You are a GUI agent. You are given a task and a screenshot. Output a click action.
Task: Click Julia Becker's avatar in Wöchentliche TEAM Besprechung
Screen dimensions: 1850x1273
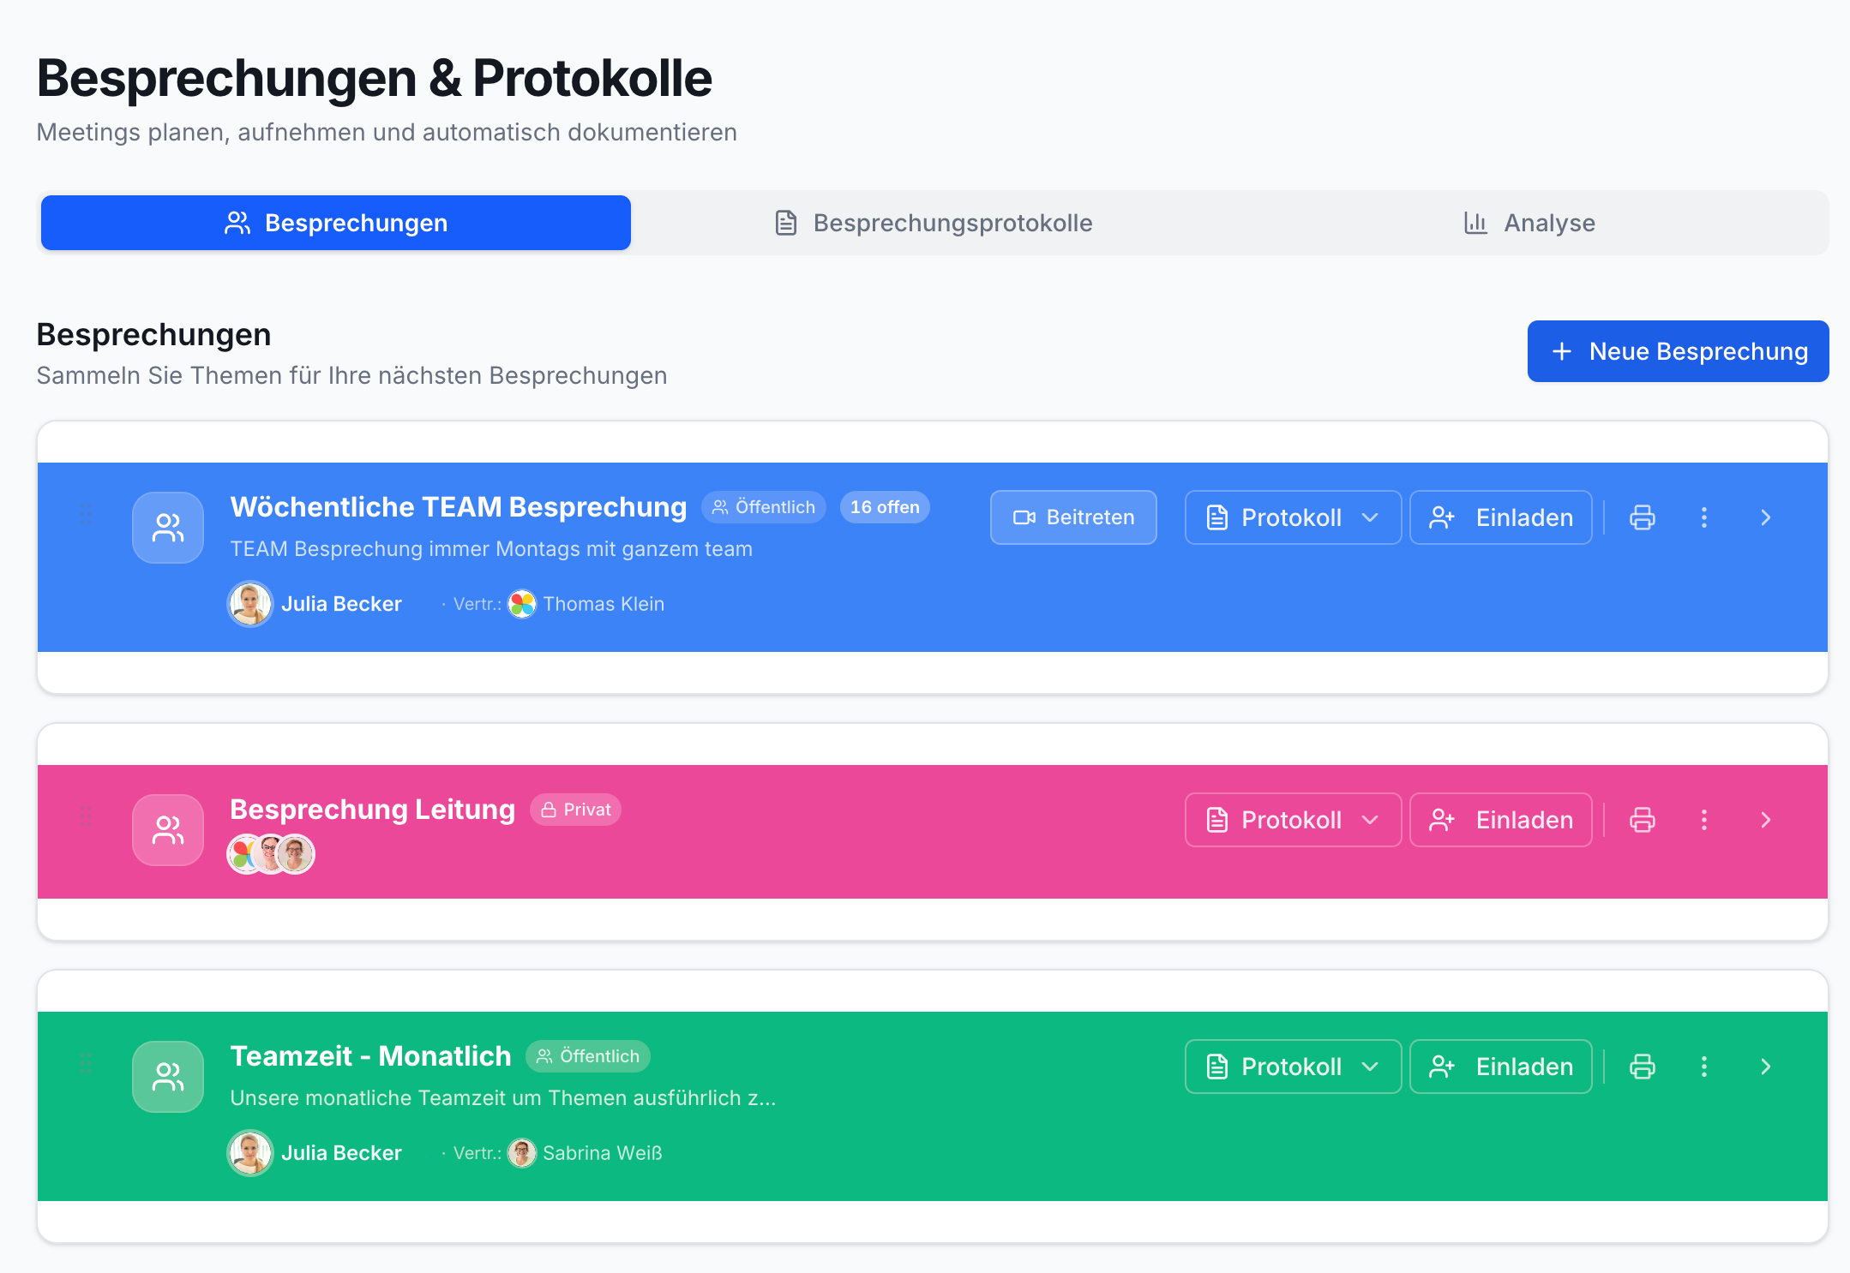click(x=250, y=604)
